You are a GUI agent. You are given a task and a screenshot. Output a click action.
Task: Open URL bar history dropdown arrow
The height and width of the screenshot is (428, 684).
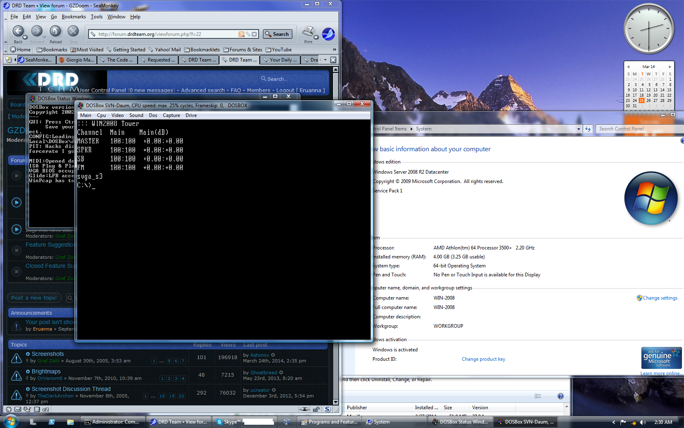[x=254, y=34]
